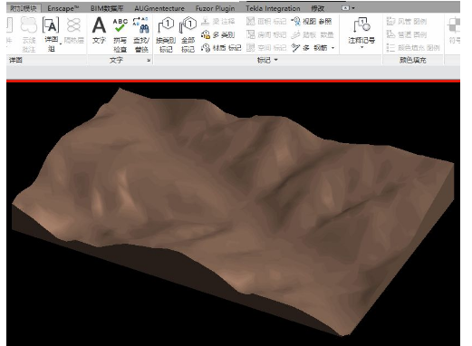Open the 文字 panel dialog launcher arrow

[149, 61]
